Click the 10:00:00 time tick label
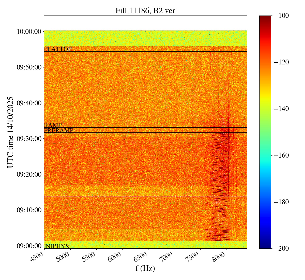 [x=29, y=32]
